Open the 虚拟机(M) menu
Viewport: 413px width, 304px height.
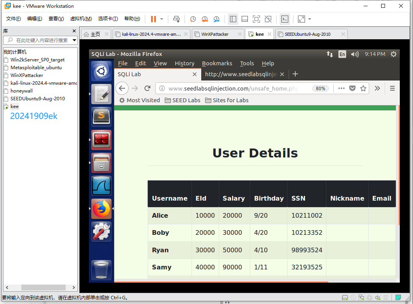click(x=81, y=18)
